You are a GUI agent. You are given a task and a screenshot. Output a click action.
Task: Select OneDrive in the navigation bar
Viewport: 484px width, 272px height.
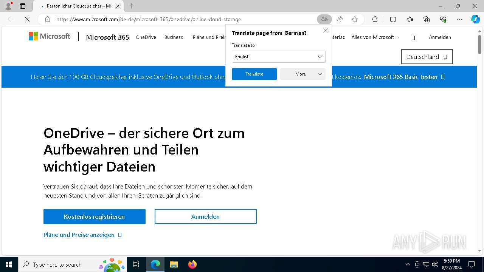tap(146, 37)
